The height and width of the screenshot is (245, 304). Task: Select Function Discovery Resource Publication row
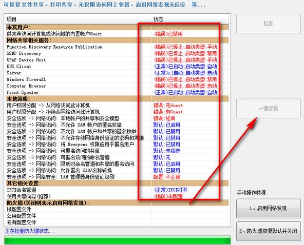(x=117, y=47)
